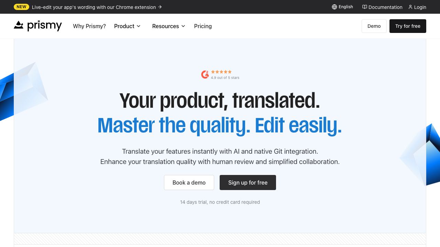Click the five-star rating stars
Screen dimensions: 440x247
(221, 72)
